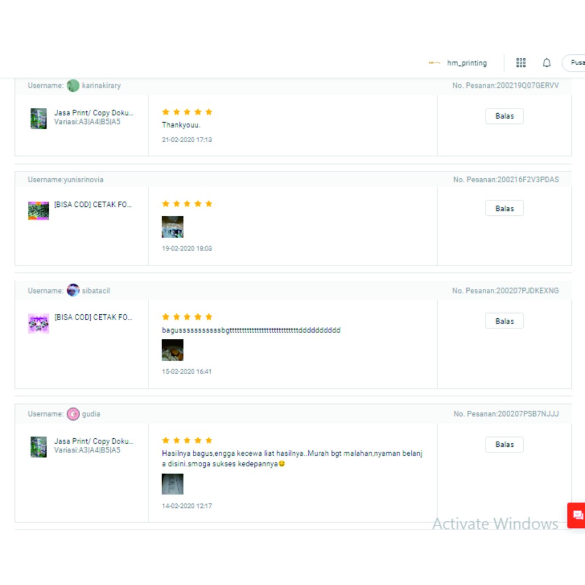585x585 pixels.
Task: Open the red chat support icon
Action: pyautogui.click(x=576, y=515)
